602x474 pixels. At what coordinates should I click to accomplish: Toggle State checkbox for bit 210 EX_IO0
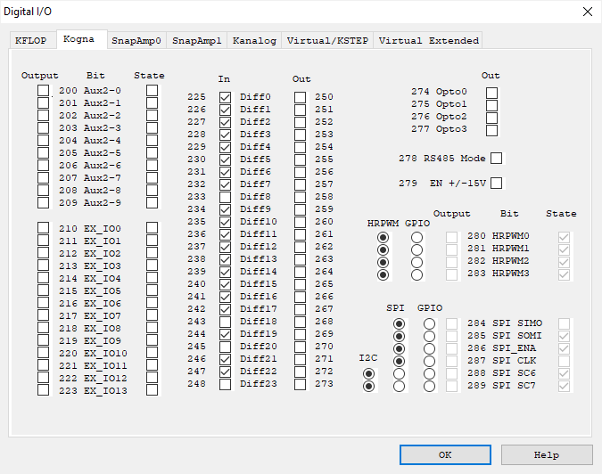[153, 228]
